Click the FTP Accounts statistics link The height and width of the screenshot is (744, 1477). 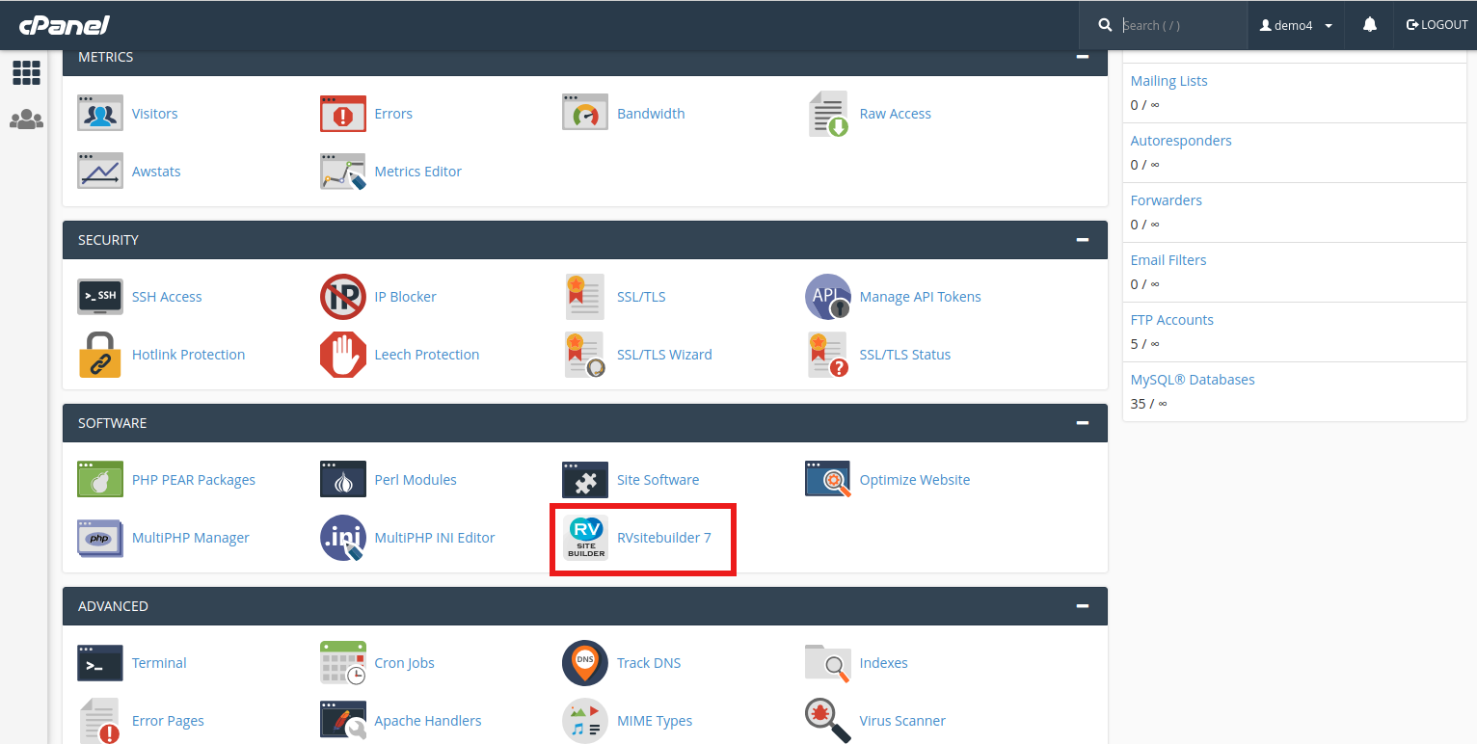coord(1171,320)
